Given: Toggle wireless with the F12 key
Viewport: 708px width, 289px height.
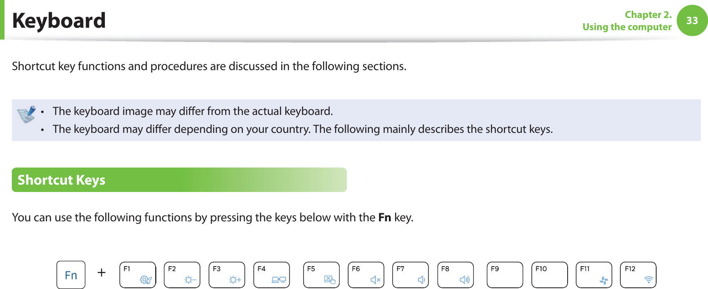Looking at the screenshot, I should pos(638,275).
